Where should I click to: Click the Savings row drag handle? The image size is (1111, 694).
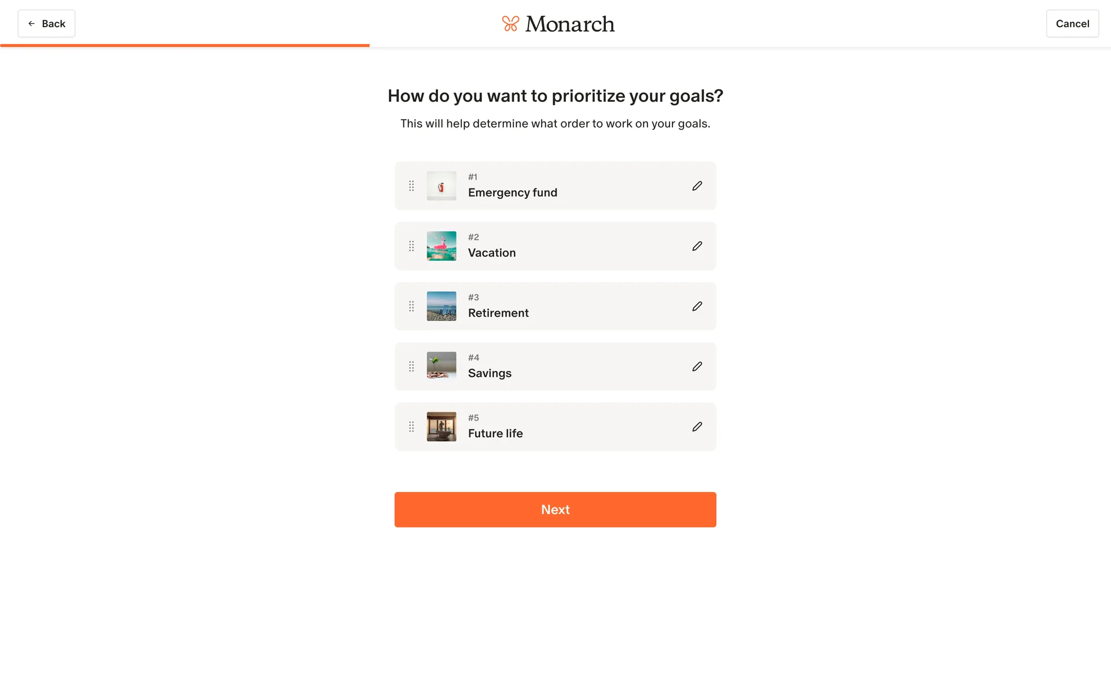411,366
